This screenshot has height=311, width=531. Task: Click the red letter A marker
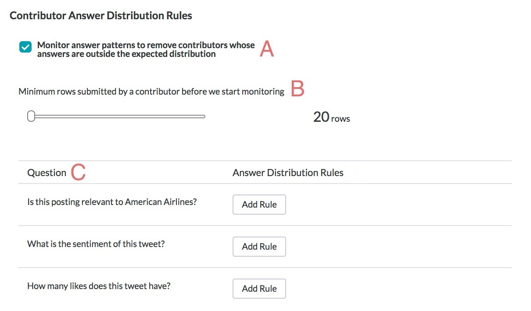click(x=267, y=49)
